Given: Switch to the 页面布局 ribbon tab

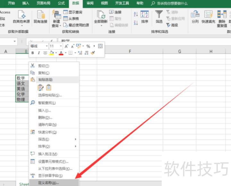Looking at the screenshot, I should (x=43, y=3).
